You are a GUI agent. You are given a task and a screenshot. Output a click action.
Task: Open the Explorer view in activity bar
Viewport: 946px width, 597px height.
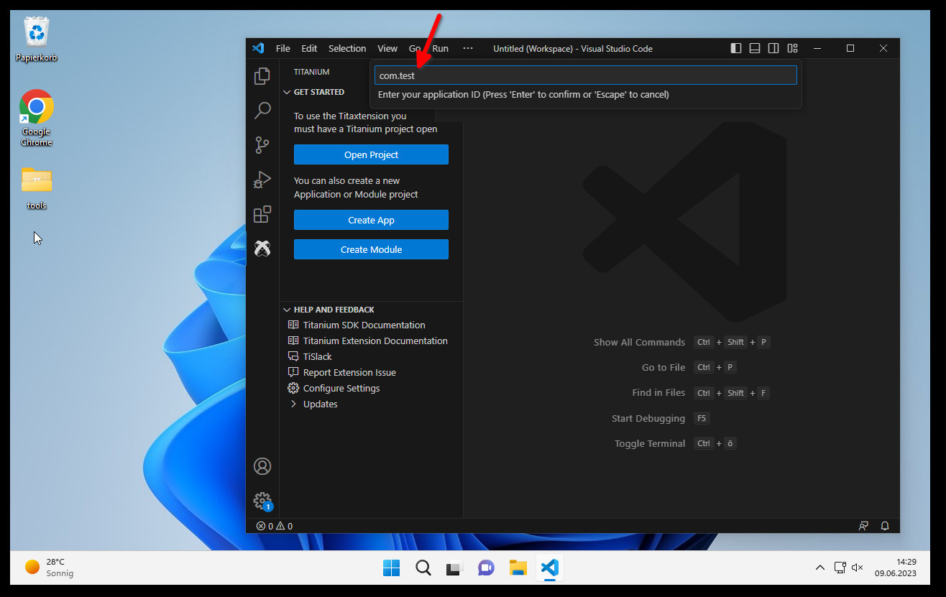262,75
